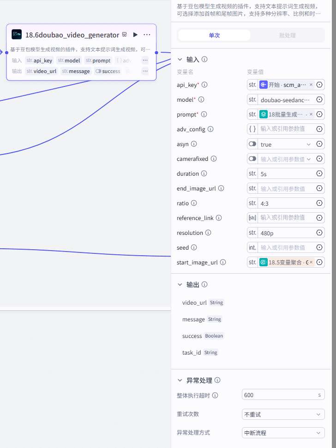Image resolution: width=336 pixels, height=448 pixels.
Task: Switch to the 单次 tab
Action: (214, 35)
